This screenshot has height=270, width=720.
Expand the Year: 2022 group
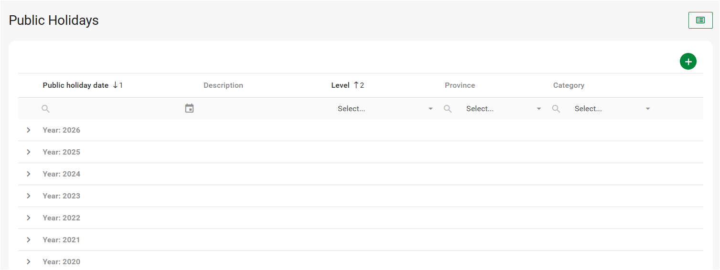pyautogui.click(x=29, y=218)
